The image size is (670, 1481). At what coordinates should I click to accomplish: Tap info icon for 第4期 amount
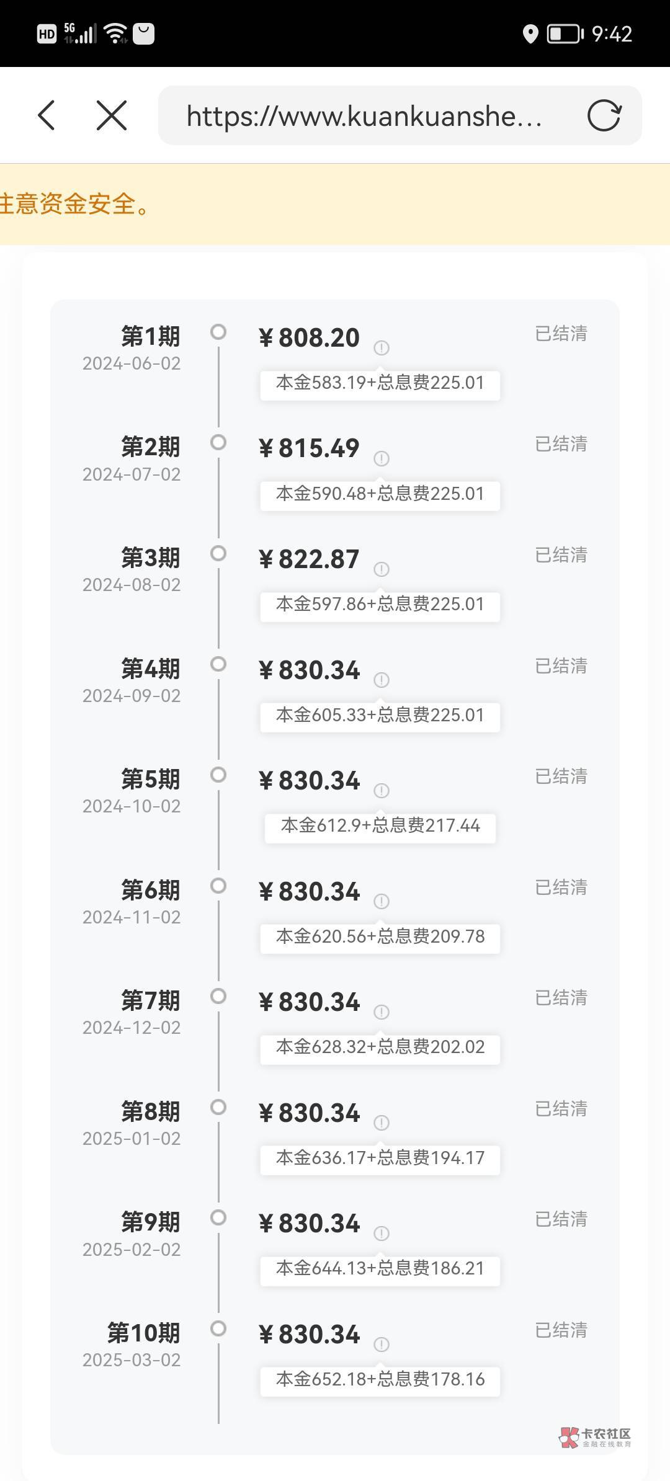coord(382,680)
